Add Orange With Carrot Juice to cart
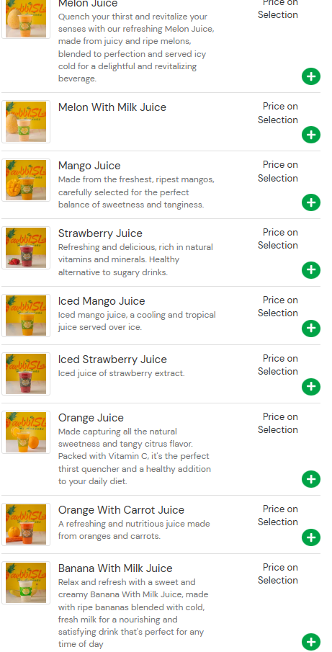The image size is (332, 652). tap(311, 537)
